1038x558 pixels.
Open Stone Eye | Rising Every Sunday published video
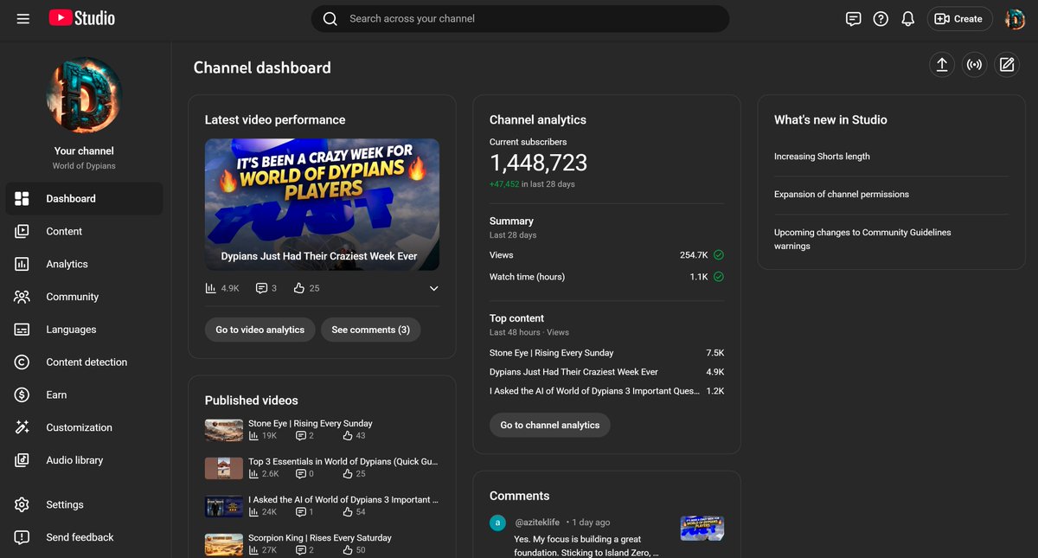click(311, 423)
